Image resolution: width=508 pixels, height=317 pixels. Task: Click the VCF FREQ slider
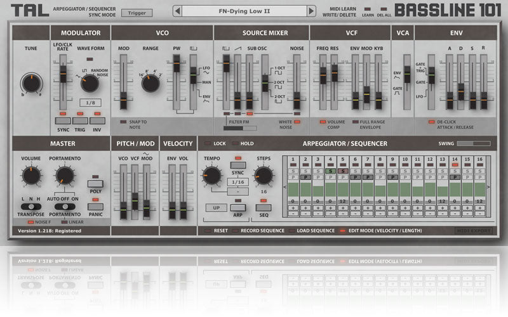click(323, 75)
